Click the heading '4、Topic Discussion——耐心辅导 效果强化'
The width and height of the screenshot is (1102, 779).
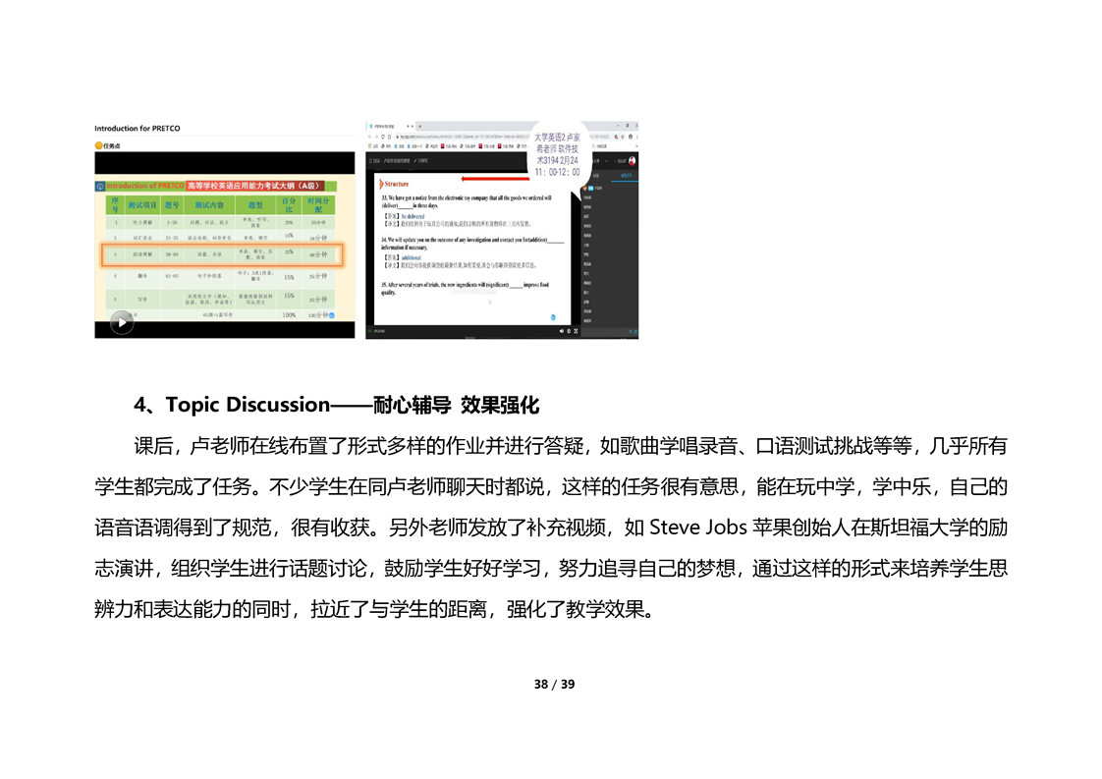336,405
